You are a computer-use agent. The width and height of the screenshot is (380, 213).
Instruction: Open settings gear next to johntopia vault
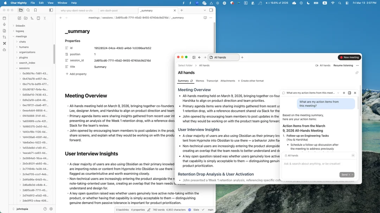(51, 209)
